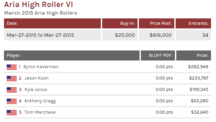Click the US flag beside Jason Koon

click(12, 79)
